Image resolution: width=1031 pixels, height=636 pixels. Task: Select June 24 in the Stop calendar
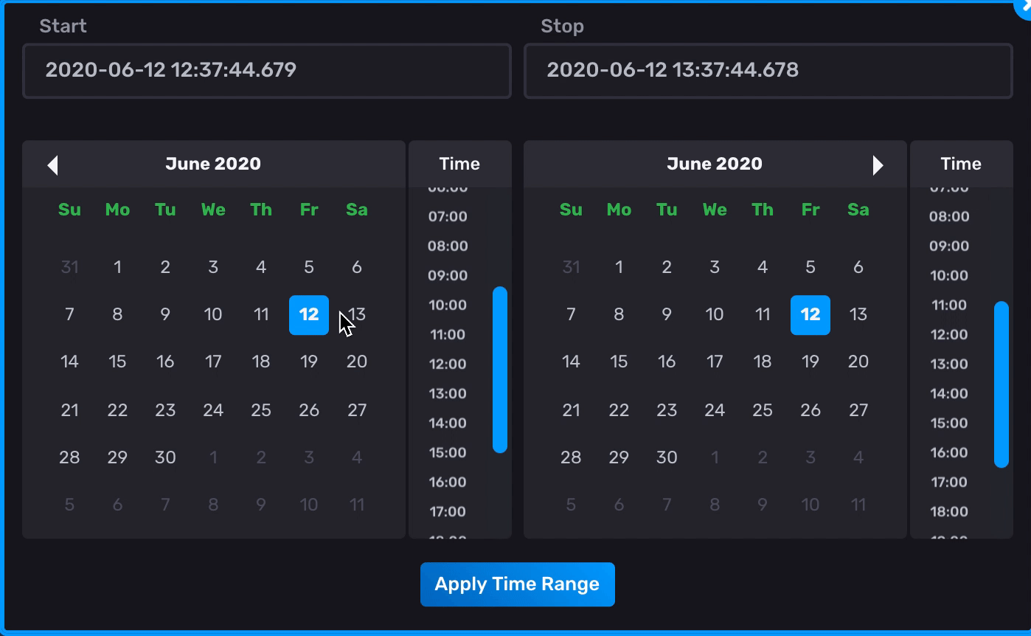point(715,409)
